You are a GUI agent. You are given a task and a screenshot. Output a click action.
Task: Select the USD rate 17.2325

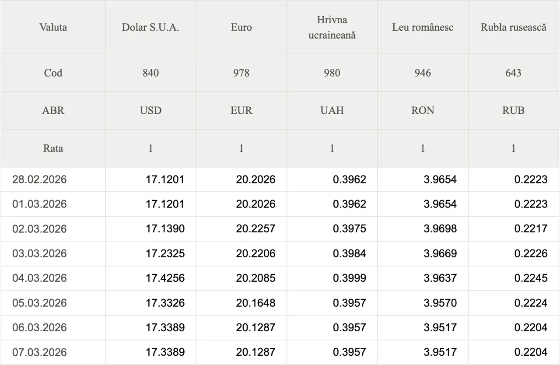click(x=165, y=253)
